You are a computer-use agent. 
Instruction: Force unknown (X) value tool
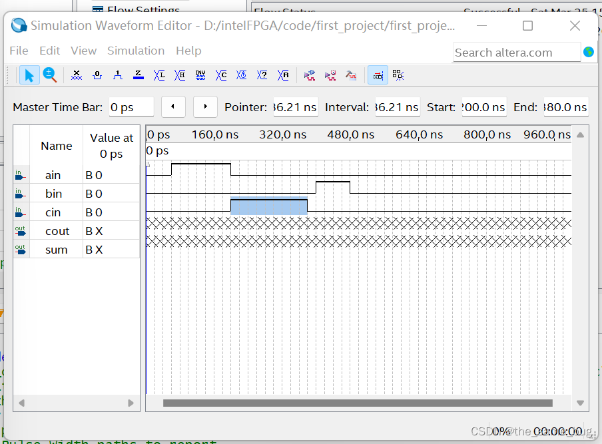point(77,75)
